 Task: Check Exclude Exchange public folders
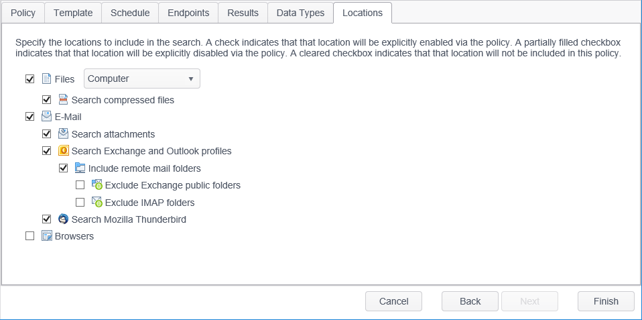click(x=80, y=185)
